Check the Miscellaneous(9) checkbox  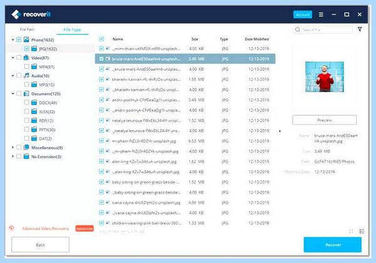pyautogui.click(x=19, y=148)
